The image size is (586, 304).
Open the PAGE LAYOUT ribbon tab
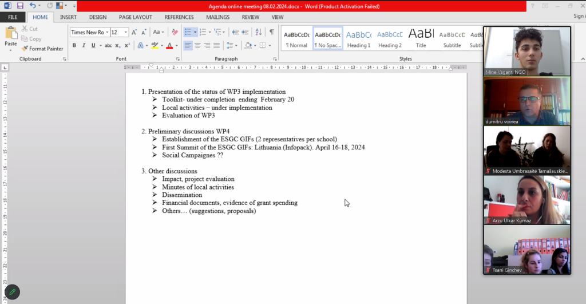pos(136,17)
